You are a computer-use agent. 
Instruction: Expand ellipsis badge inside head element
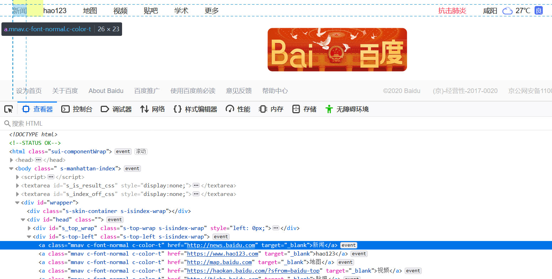tap(38, 160)
